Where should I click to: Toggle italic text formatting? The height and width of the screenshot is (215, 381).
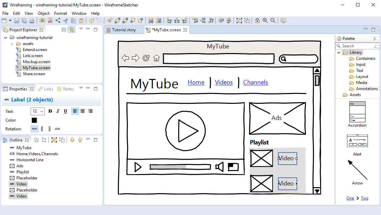pos(57,111)
